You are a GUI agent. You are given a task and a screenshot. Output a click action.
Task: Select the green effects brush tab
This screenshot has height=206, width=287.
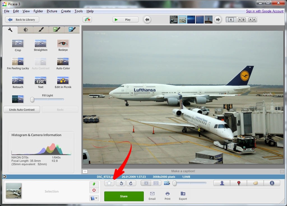click(x=57, y=30)
